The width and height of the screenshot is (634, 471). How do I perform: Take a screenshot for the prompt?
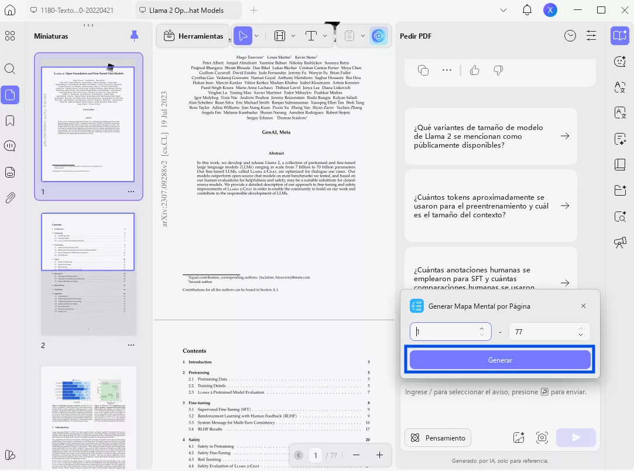(542, 438)
